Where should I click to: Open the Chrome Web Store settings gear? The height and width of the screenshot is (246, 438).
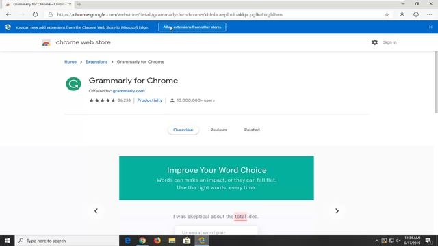374,42
